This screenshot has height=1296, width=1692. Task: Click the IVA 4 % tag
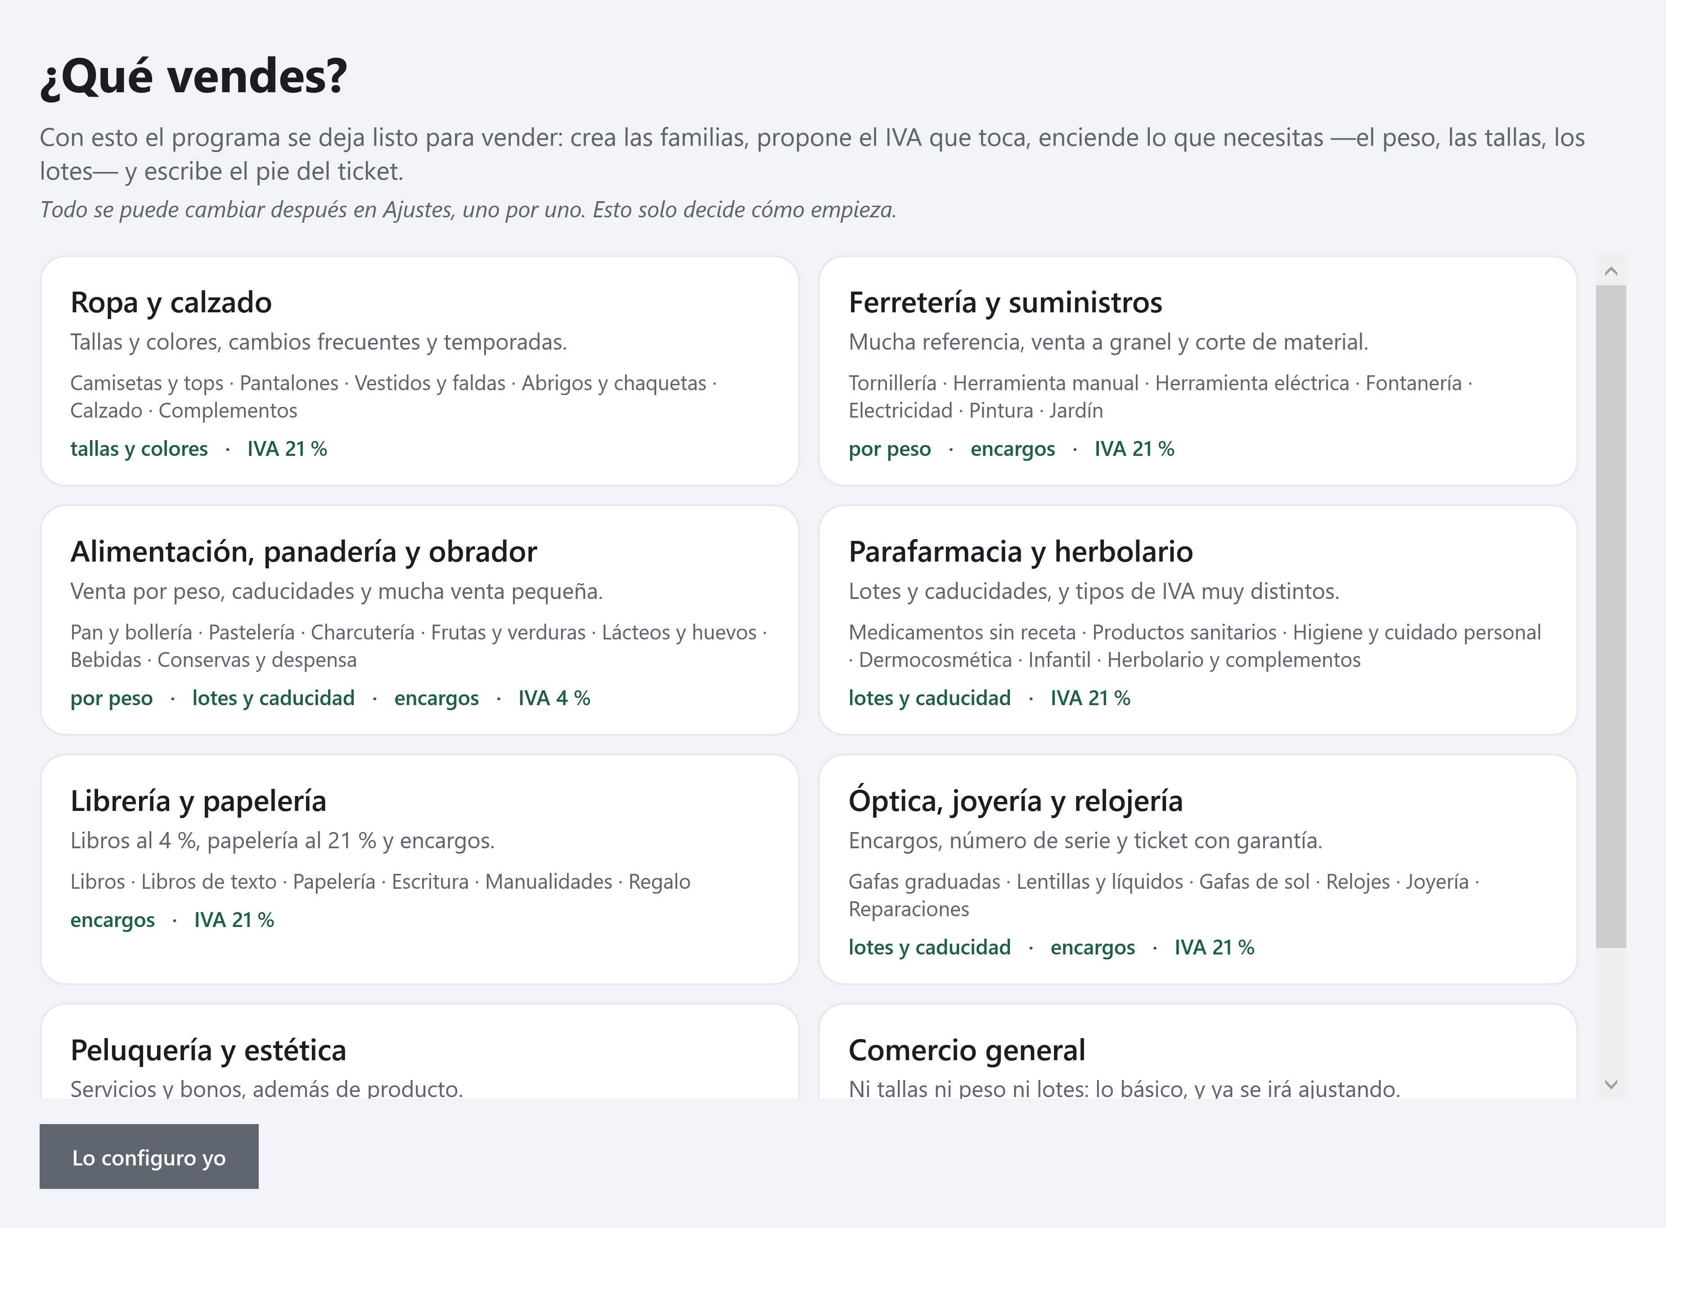click(554, 698)
